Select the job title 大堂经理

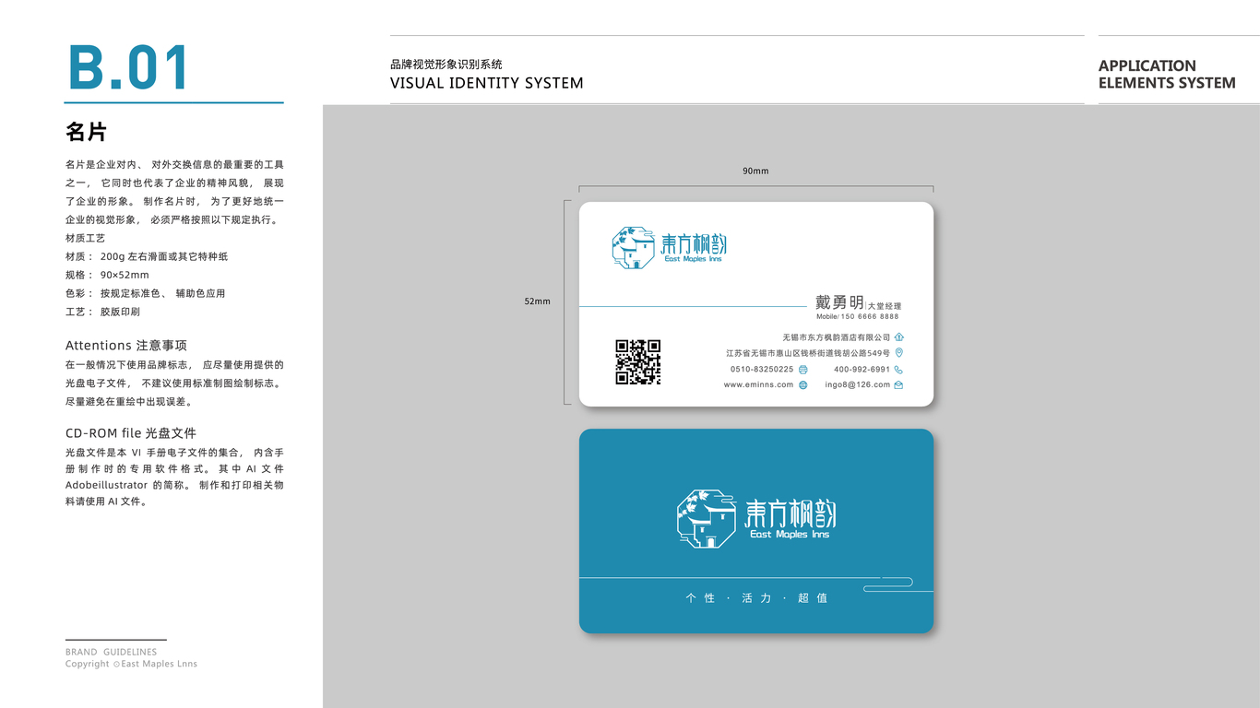point(885,306)
